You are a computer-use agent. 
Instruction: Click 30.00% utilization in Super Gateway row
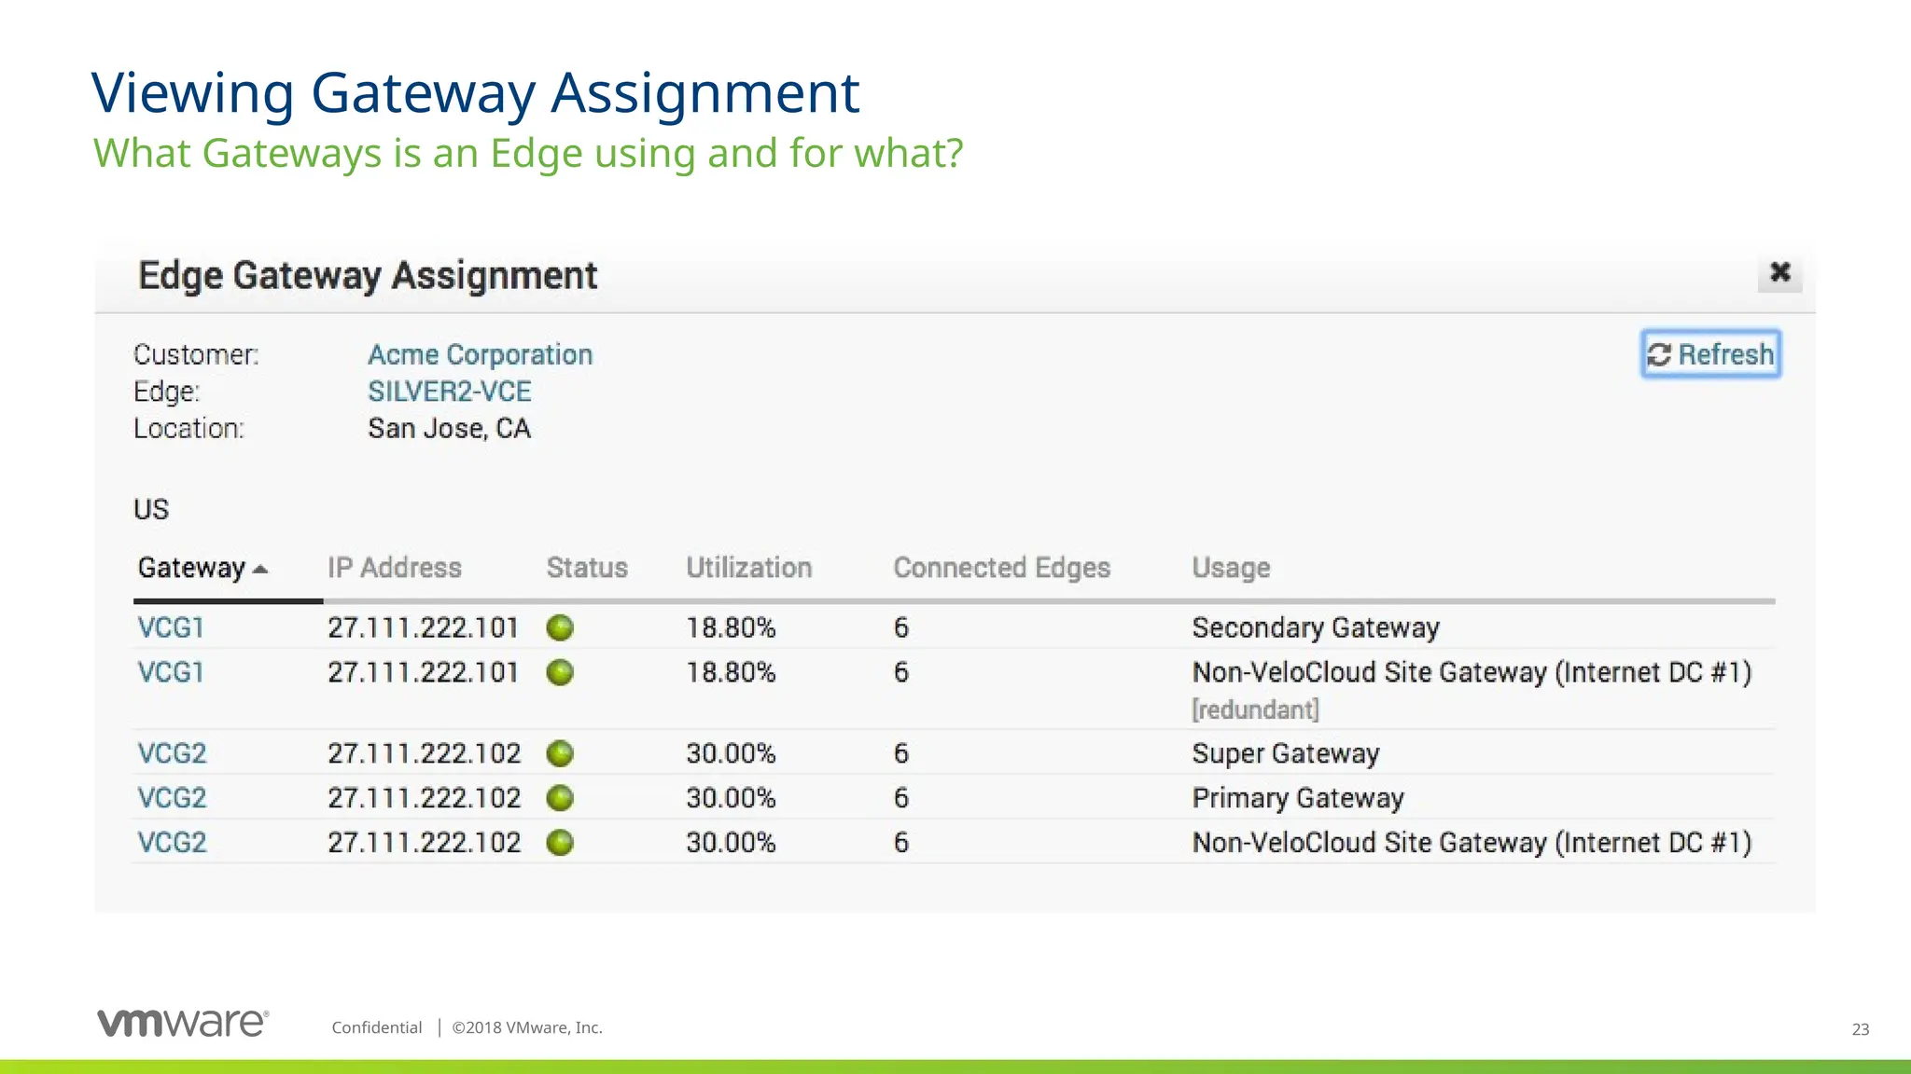click(x=731, y=753)
